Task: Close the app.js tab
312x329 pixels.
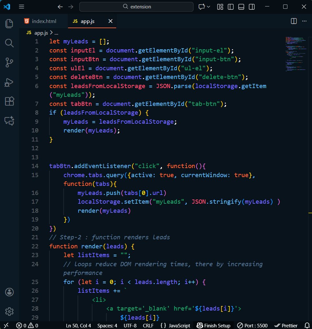Action: [110, 21]
